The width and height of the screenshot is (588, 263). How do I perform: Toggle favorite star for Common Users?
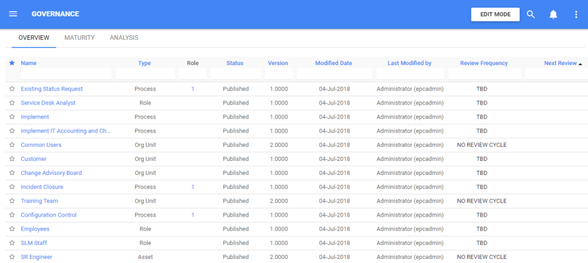click(12, 145)
